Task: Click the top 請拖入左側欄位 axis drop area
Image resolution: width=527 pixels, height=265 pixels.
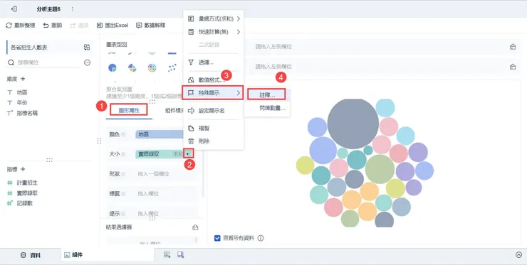Action: (377, 47)
